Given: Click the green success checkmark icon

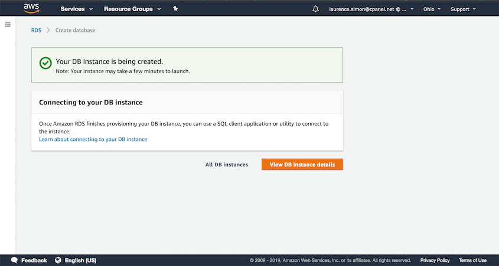Looking at the screenshot, I should tap(45, 63).
